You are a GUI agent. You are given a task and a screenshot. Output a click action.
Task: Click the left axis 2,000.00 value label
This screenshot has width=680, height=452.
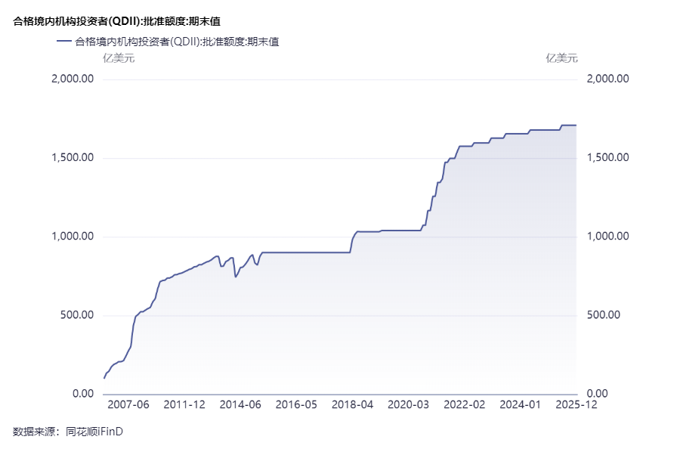[x=72, y=79]
